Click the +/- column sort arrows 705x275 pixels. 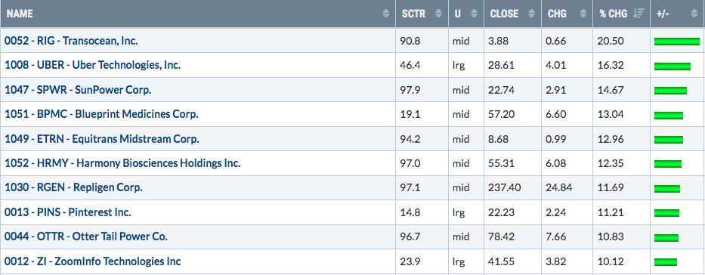694,14
